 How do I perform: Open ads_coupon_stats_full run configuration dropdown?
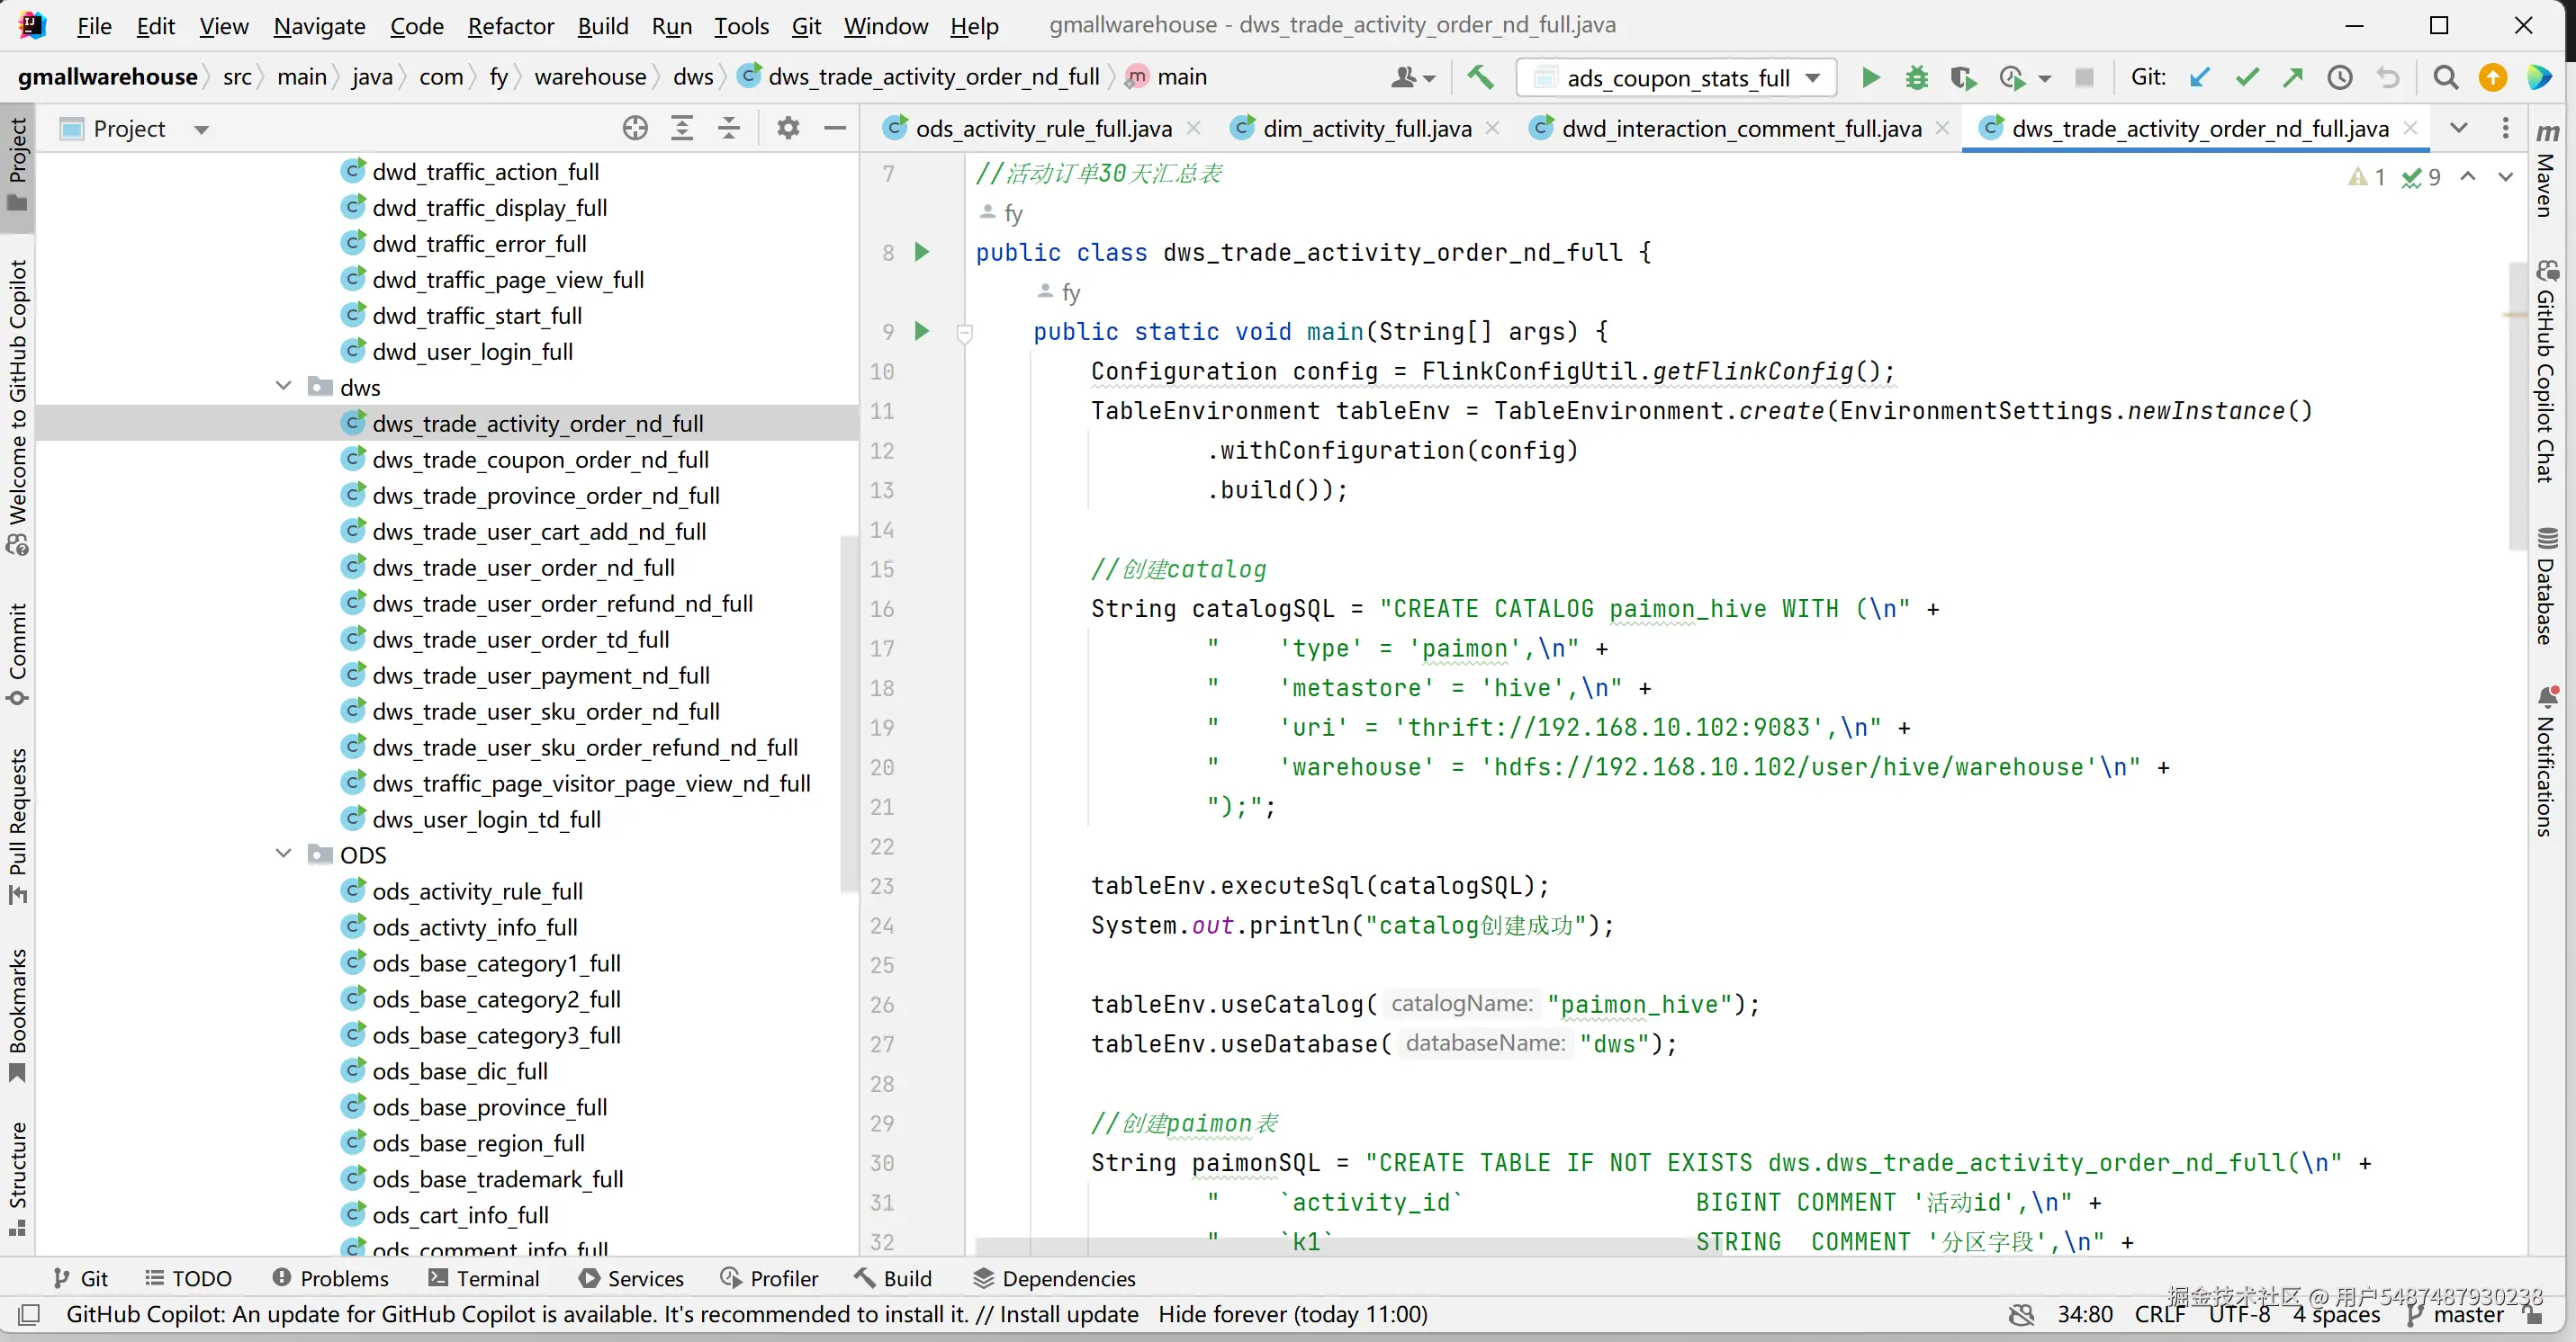tap(1677, 77)
